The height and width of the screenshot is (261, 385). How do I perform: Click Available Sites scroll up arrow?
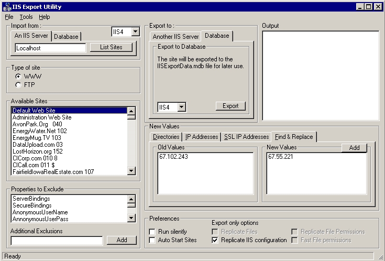pyautogui.click(x=131, y=111)
